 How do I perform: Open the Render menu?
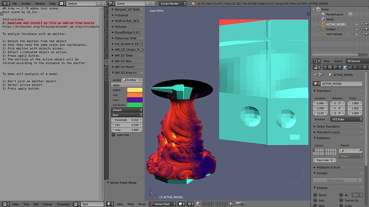[26, 4]
